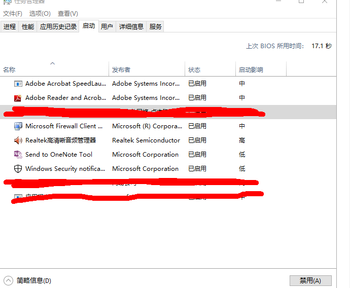The width and height of the screenshot is (350, 288).
Task: Sort by the 状态 column header
Action: pos(211,70)
